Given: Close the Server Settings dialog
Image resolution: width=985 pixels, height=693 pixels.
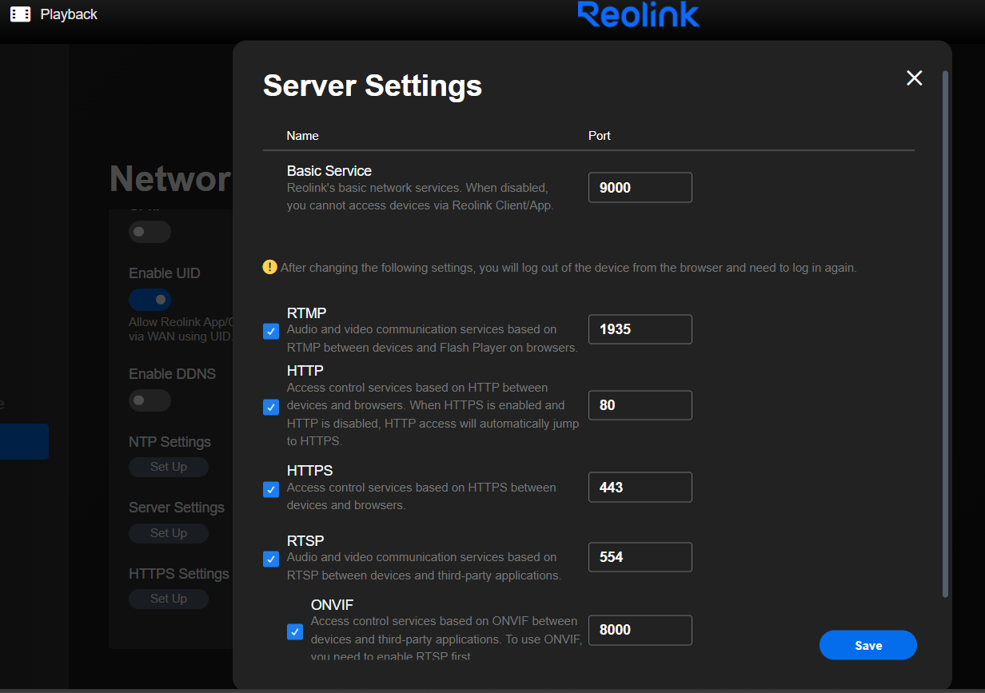Looking at the screenshot, I should tap(914, 78).
